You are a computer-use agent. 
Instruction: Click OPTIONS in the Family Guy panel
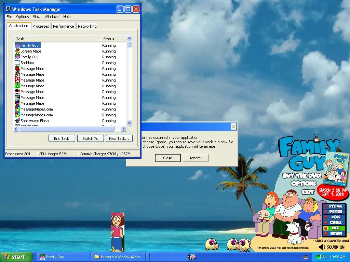[304, 184]
